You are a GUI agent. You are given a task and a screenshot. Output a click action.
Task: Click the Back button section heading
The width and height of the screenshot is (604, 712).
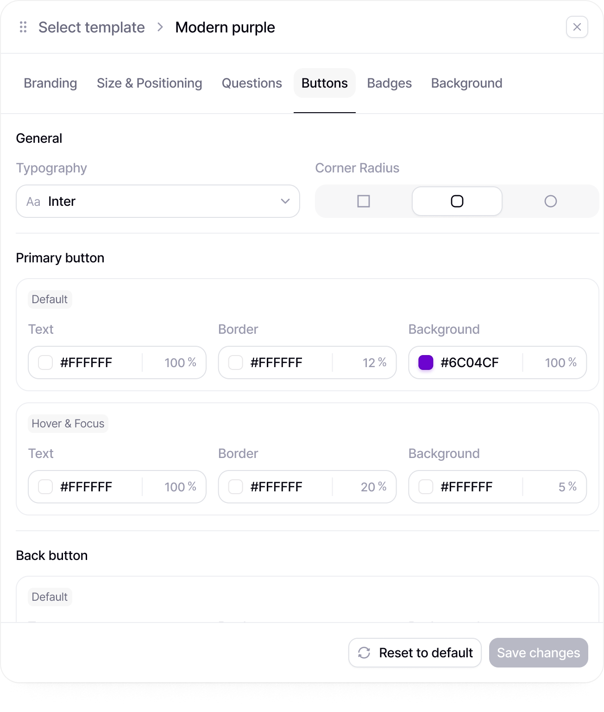tap(52, 555)
